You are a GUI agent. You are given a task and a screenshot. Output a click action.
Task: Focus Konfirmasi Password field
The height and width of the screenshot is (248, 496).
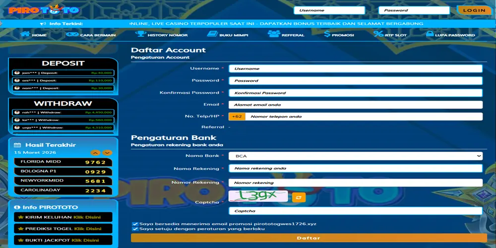[356, 93]
